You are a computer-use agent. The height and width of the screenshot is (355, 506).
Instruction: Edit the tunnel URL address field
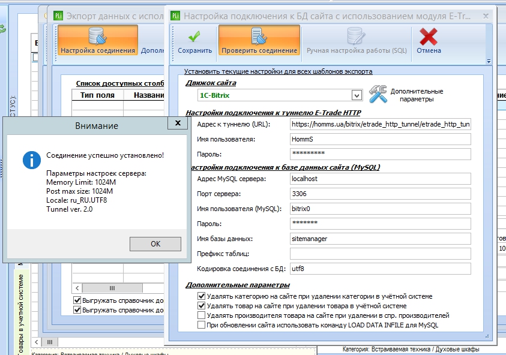coord(380,124)
